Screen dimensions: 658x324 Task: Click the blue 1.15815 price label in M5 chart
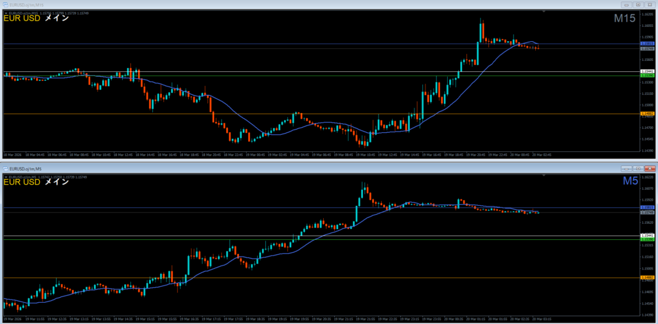[648, 207]
